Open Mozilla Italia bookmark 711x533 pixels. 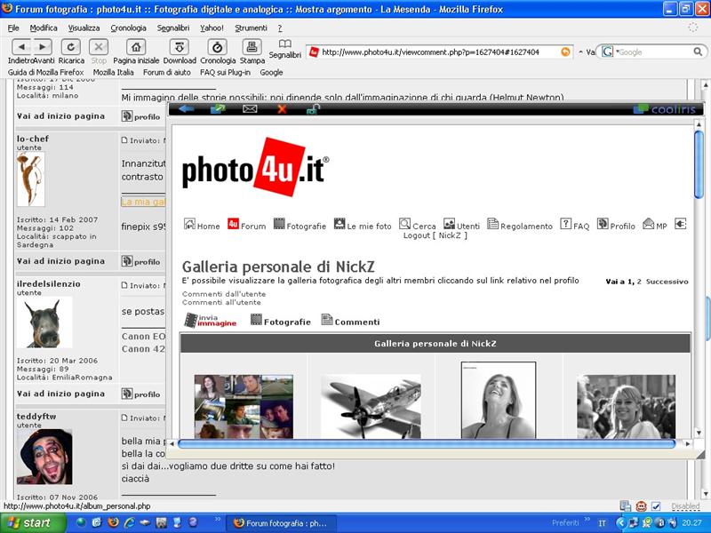point(114,73)
